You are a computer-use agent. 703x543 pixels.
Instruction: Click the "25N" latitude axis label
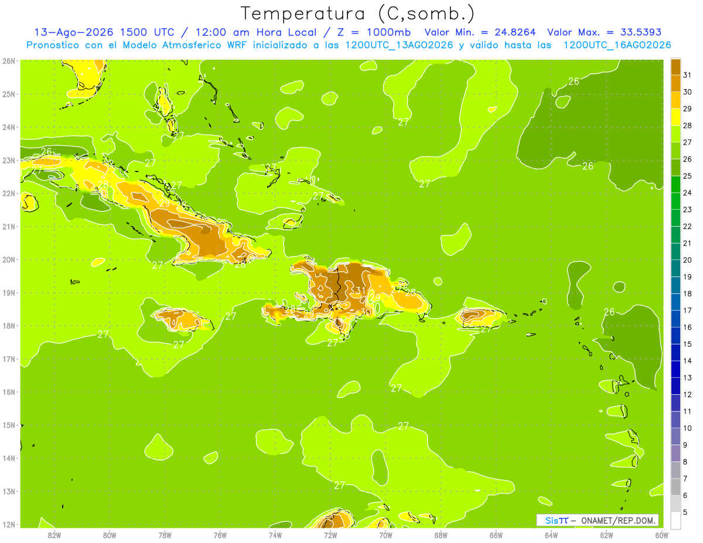click(x=9, y=94)
